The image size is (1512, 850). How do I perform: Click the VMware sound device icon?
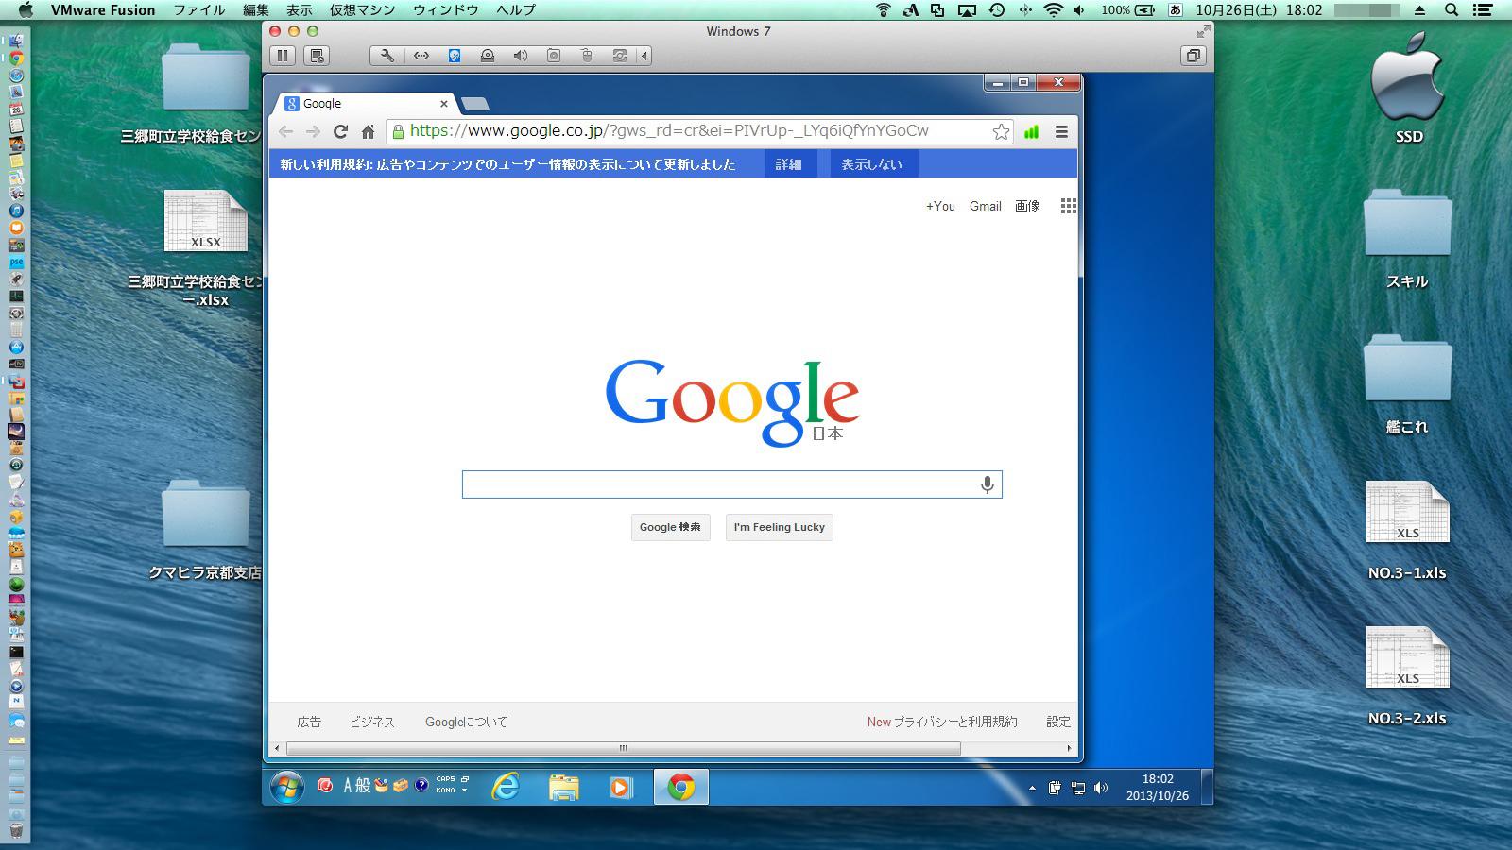pyautogui.click(x=521, y=56)
